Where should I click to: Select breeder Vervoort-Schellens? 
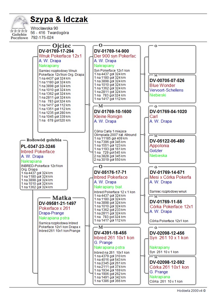point(166,90)
